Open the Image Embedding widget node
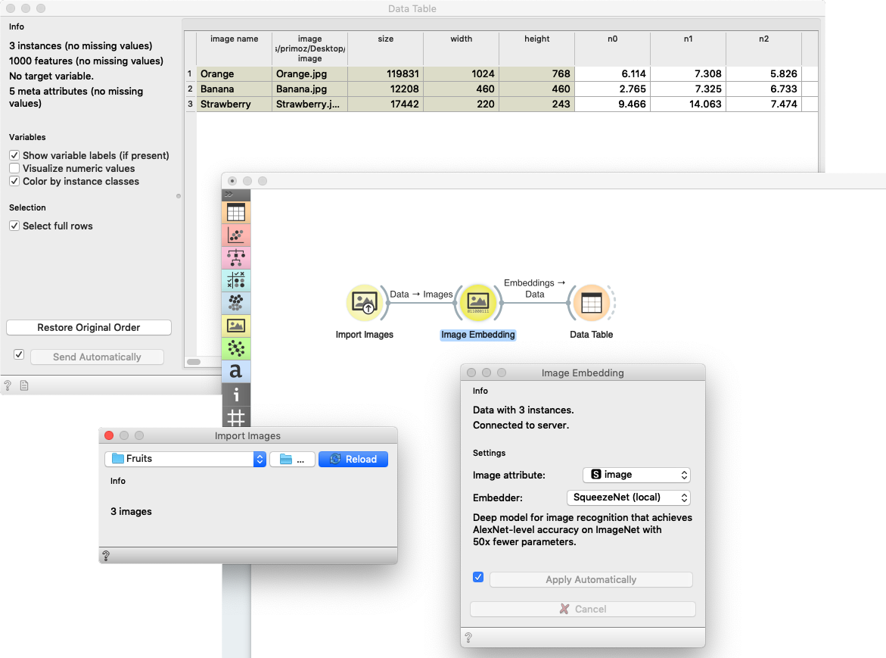This screenshot has width=886, height=658. click(x=477, y=302)
